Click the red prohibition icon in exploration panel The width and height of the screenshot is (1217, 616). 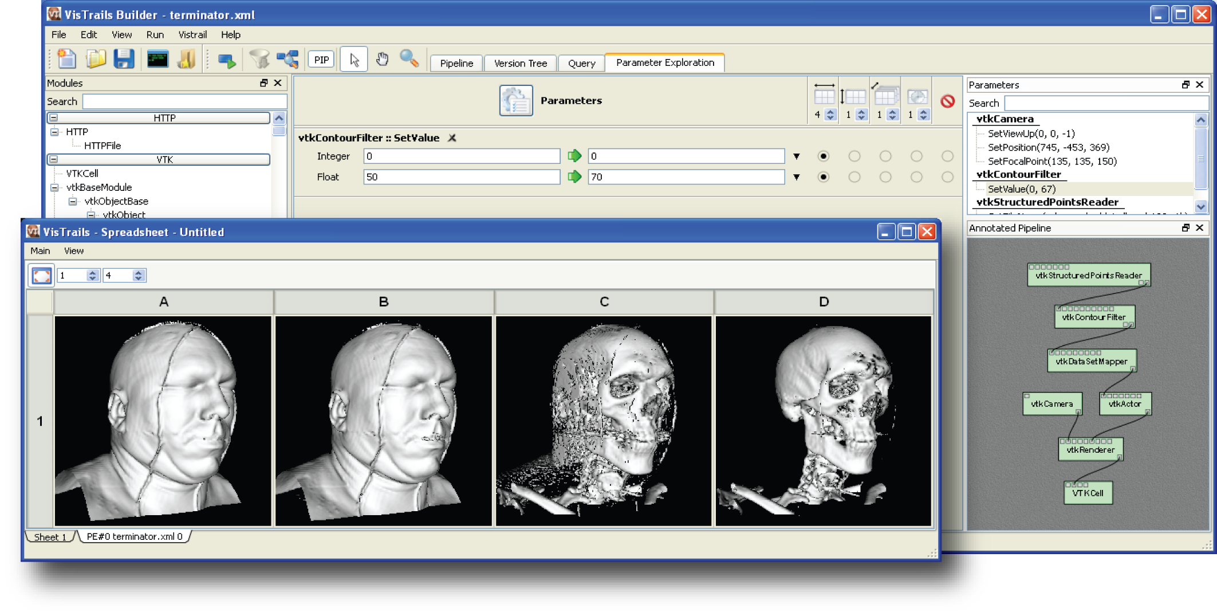[x=947, y=101]
